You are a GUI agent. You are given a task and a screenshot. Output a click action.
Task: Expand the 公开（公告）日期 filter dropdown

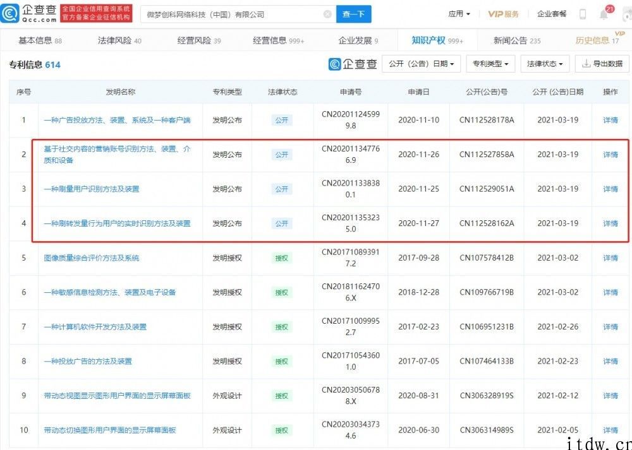point(421,64)
